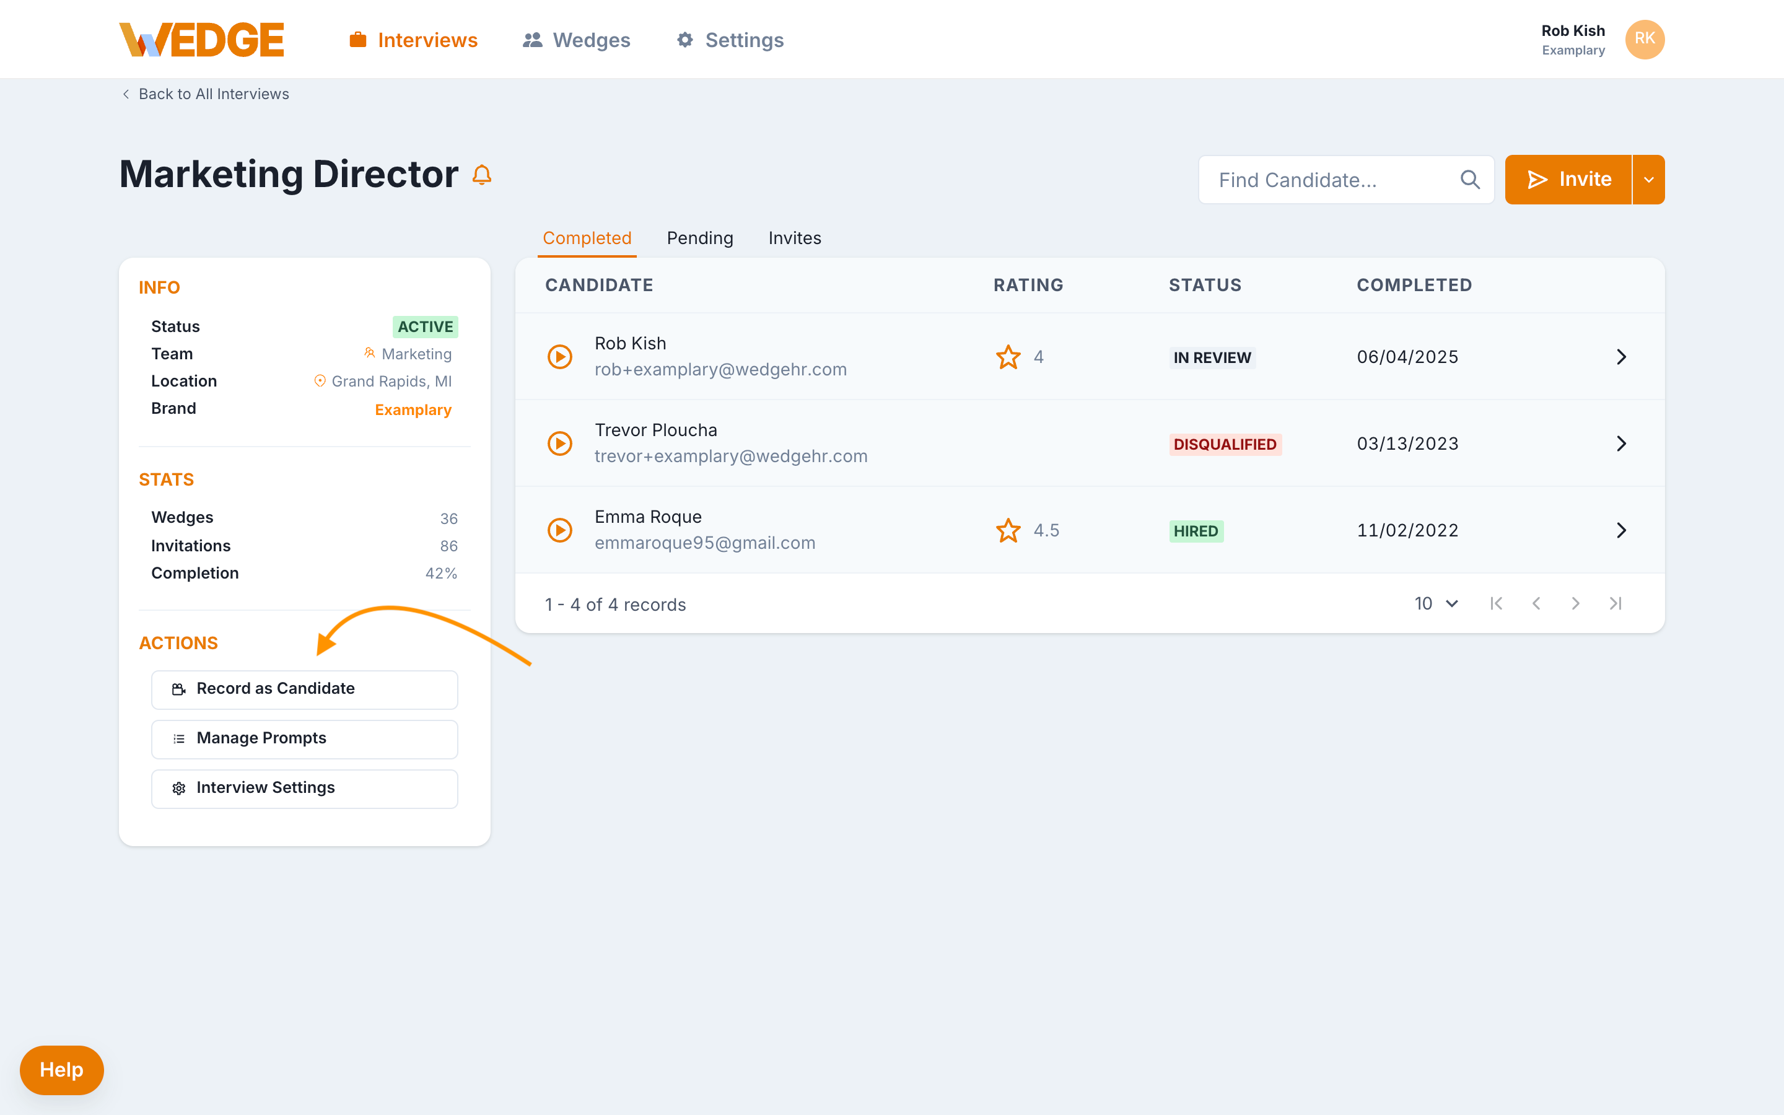Open the records-per-page dropdown showing 10

pos(1435,603)
